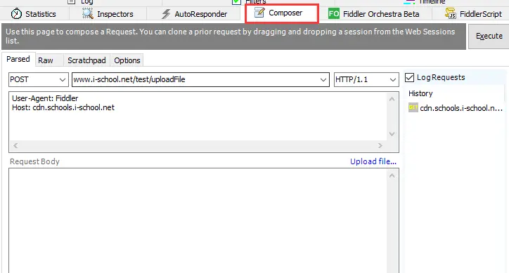Open the HTTP/1.1 version dropdown
Image resolution: width=509 pixels, height=273 pixels.
tap(366, 79)
